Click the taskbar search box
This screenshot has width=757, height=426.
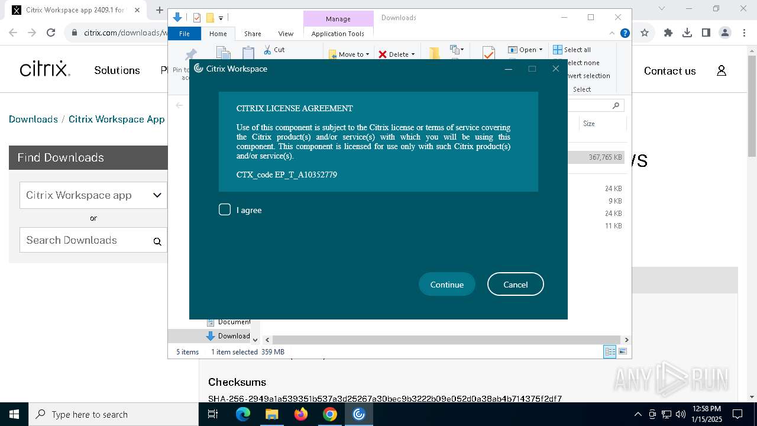click(x=114, y=414)
